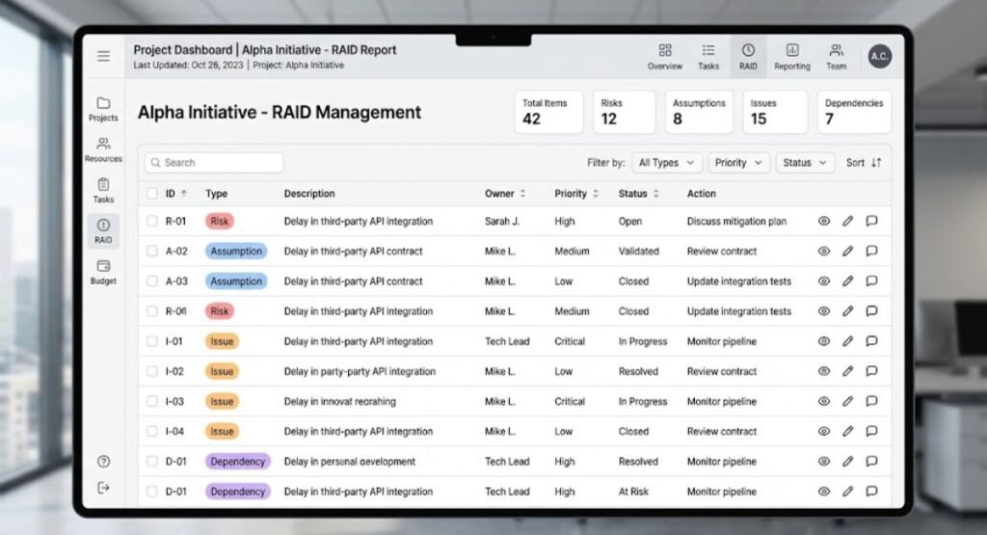Check the A-02 row checkbox
The width and height of the screenshot is (987, 535).
tap(151, 252)
